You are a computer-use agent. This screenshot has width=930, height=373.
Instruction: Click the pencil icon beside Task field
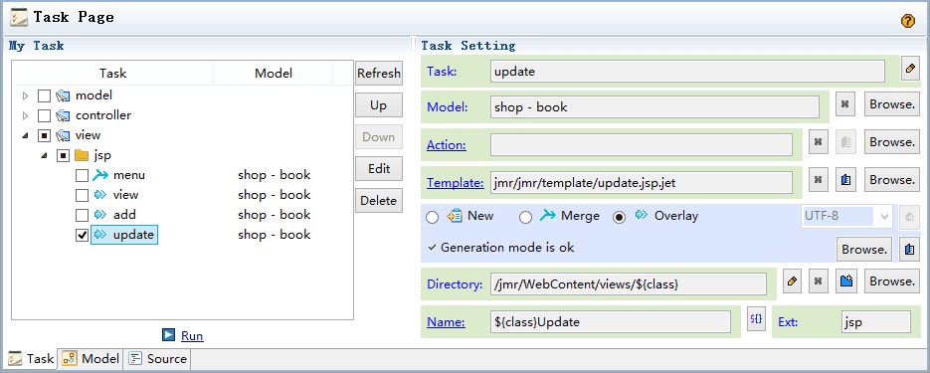910,69
